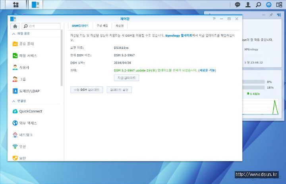Click the DSM 5.2-5967 version value
Viewport: 286px width, 184px height.
pyautogui.click(x=124, y=55)
